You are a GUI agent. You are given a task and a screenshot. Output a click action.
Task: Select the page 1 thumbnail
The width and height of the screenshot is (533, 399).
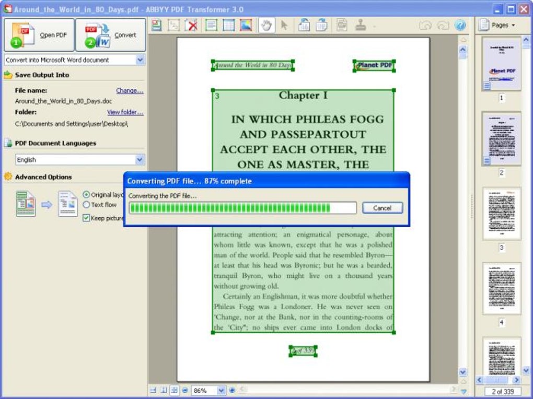point(502,64)
